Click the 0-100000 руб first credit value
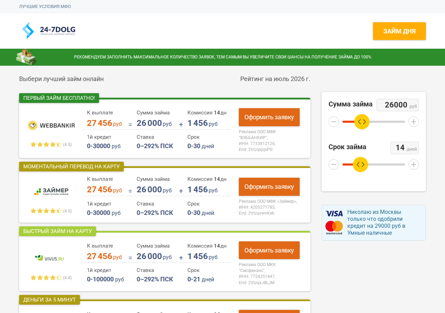Viewport: 445px width, 313px height. 105,279
